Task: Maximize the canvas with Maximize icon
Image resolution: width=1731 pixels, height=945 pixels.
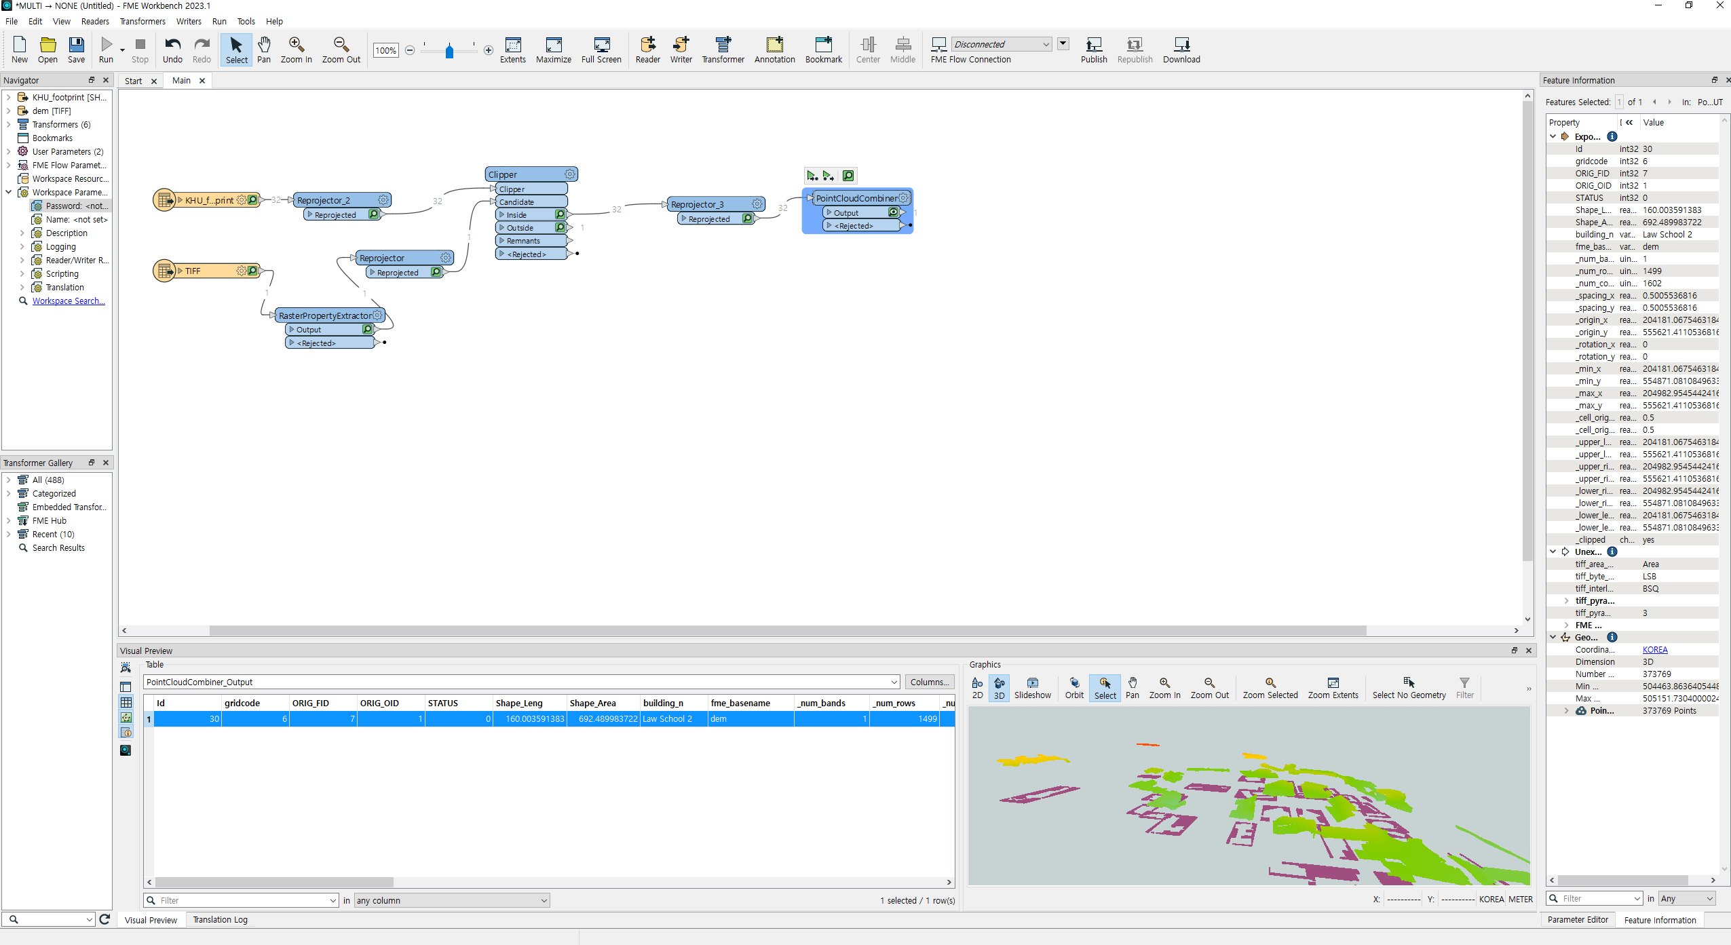Action: [x=554, y=50]
